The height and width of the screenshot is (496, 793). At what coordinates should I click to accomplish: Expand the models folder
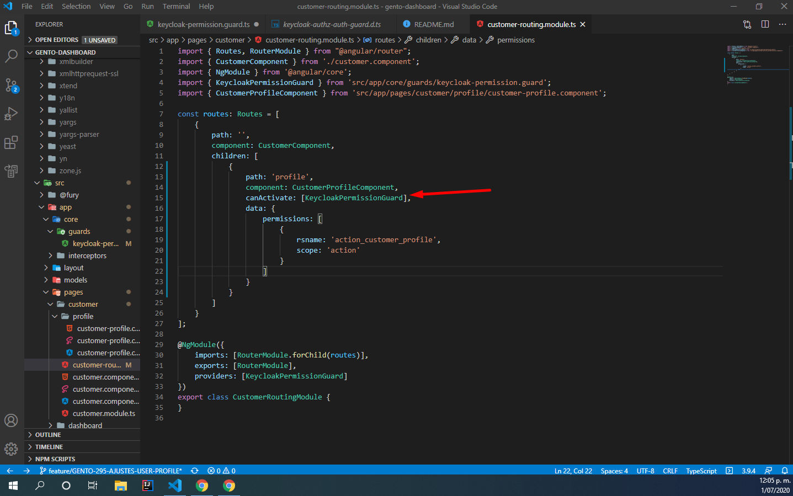coord(82,280)
